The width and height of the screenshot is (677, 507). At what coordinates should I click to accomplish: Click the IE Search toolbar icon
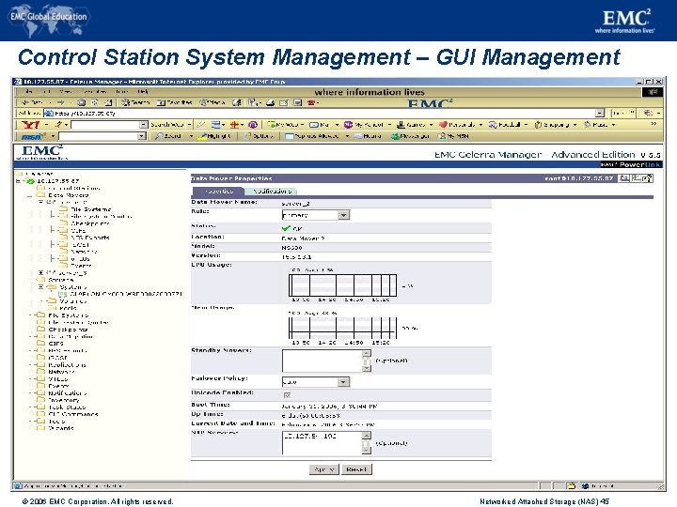point(126,101)
